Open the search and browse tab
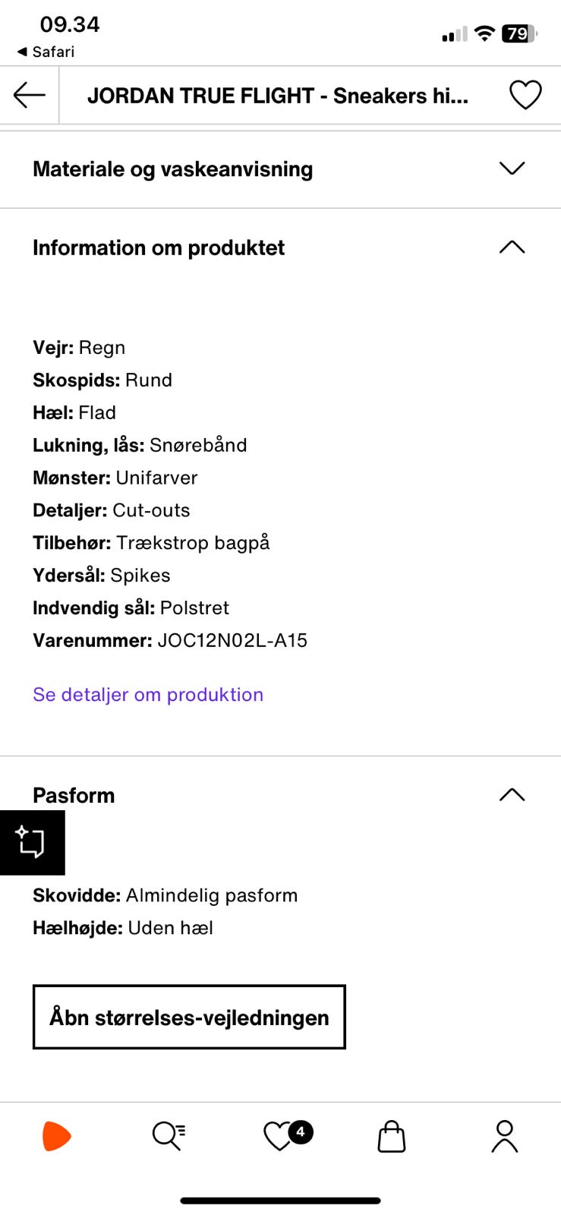 [x=169, y=1136]
